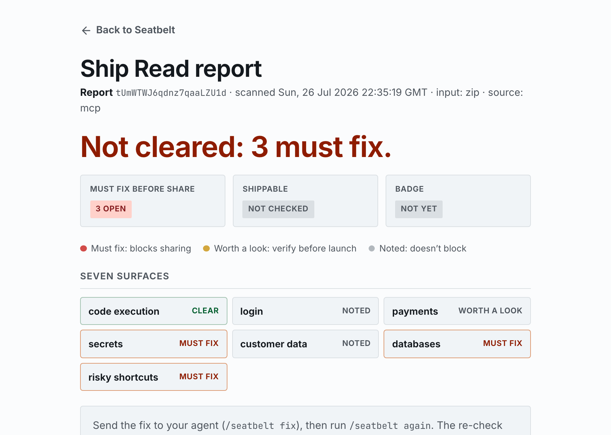Click the yellow Worth a look legend dot

(206, 248)
